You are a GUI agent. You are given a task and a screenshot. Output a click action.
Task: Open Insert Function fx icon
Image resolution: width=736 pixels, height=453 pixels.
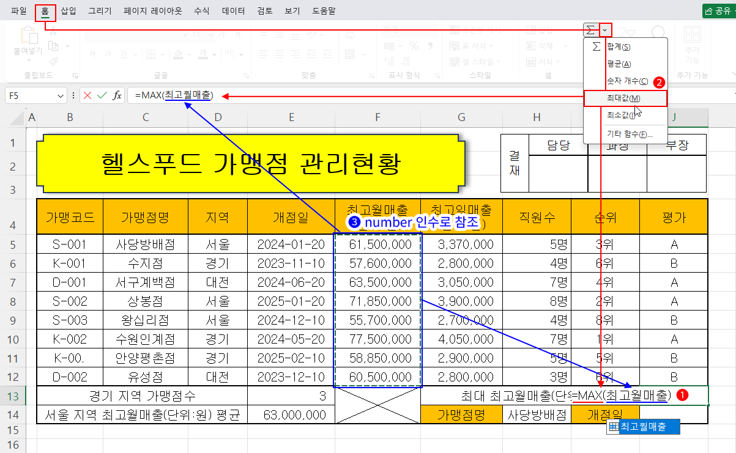[117, 95]
